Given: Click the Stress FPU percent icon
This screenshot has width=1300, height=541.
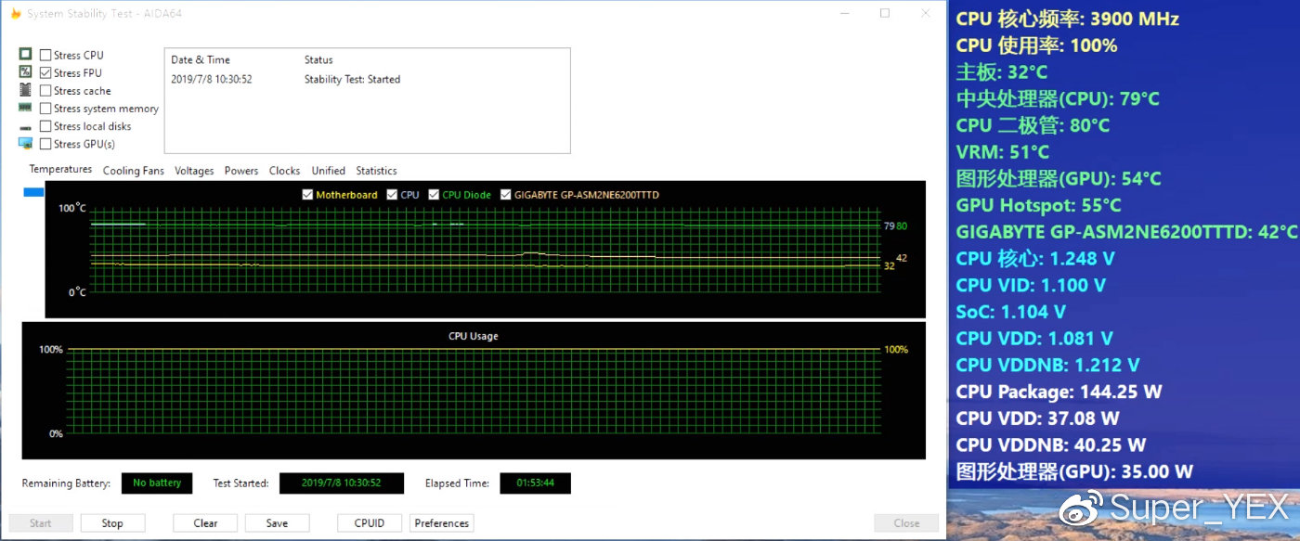Looking at the screenshot, I should tap(25, 72).
